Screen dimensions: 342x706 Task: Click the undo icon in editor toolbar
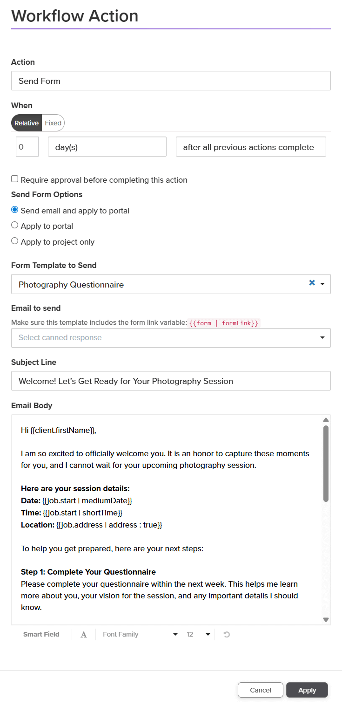(227, 634)
